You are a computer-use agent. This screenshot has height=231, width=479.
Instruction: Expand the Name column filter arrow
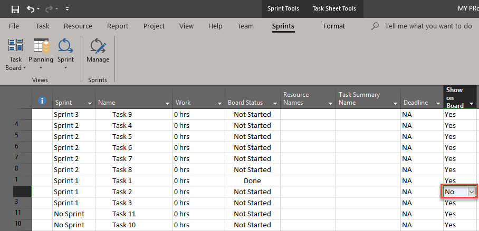168,103
